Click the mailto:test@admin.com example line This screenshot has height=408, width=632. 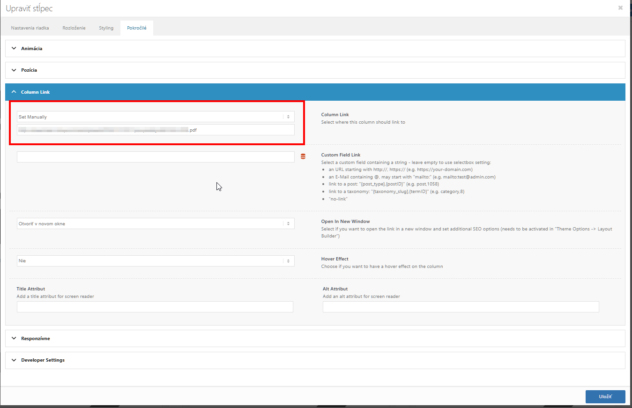412,177
